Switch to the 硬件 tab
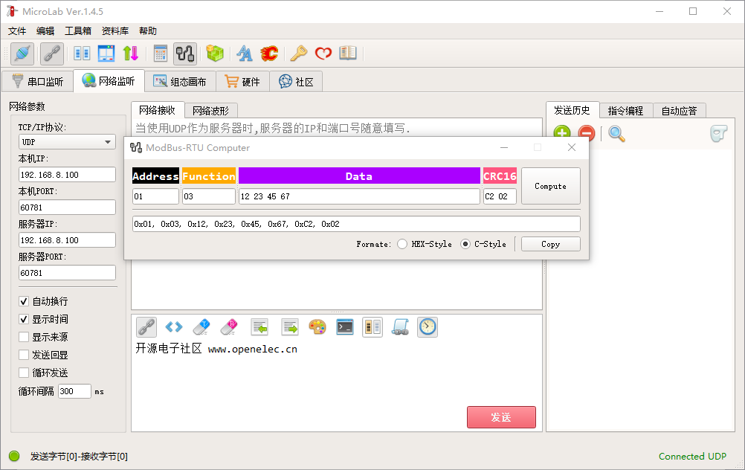Screen dimensions: 745x470 (242, 82)
